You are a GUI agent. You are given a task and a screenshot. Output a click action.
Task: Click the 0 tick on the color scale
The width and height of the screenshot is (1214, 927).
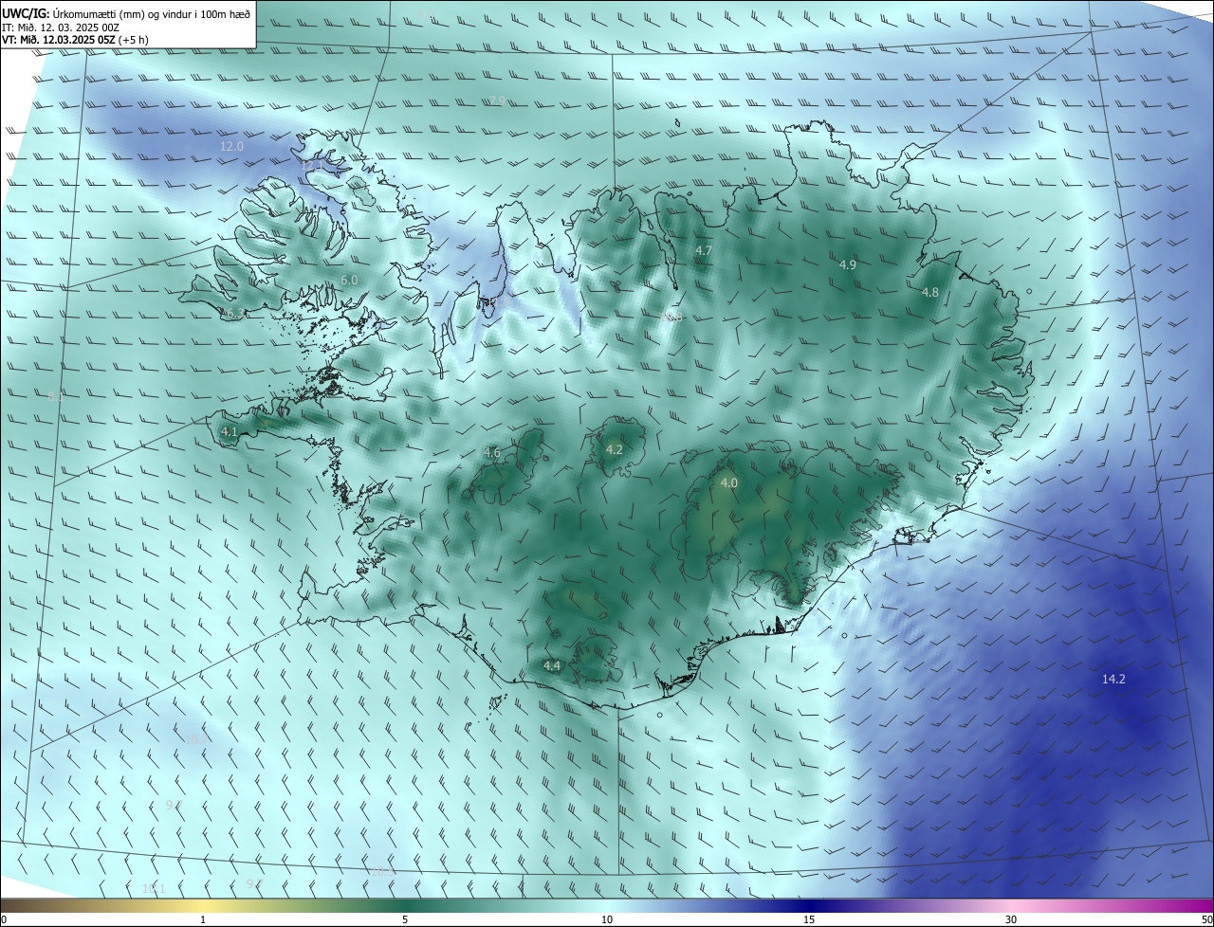tap(4, 919)
